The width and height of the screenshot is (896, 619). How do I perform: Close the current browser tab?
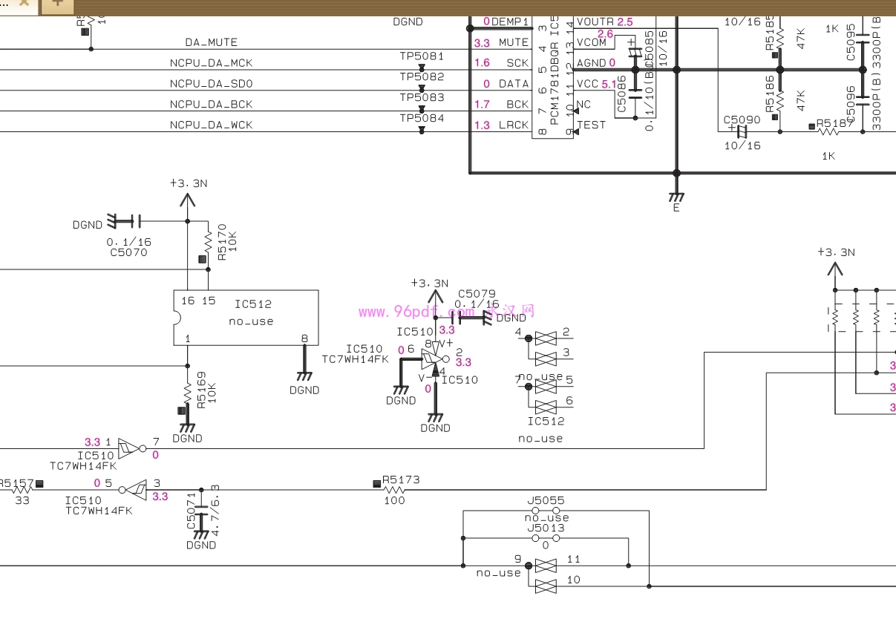tap(24, 3)
